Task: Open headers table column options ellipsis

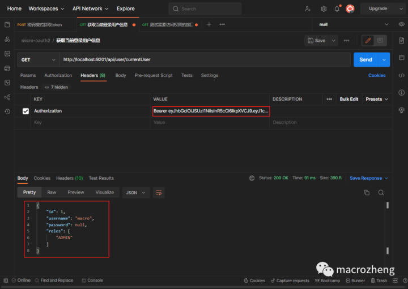Action: coord(329,99)
